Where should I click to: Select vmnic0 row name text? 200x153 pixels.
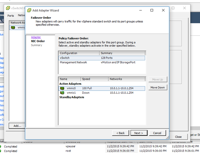[71, 88]
